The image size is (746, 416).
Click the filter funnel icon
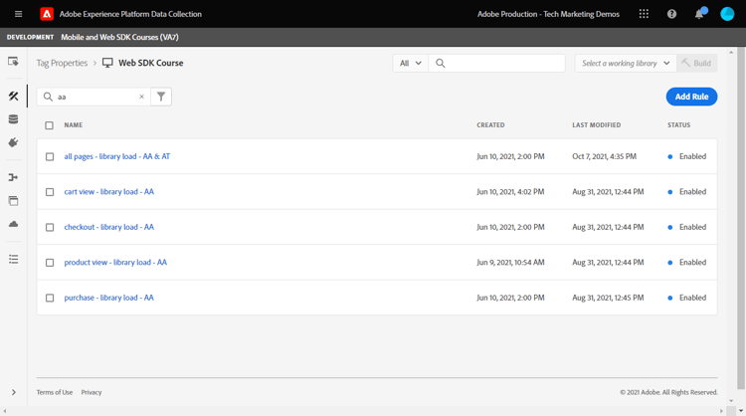pos(161,97)
